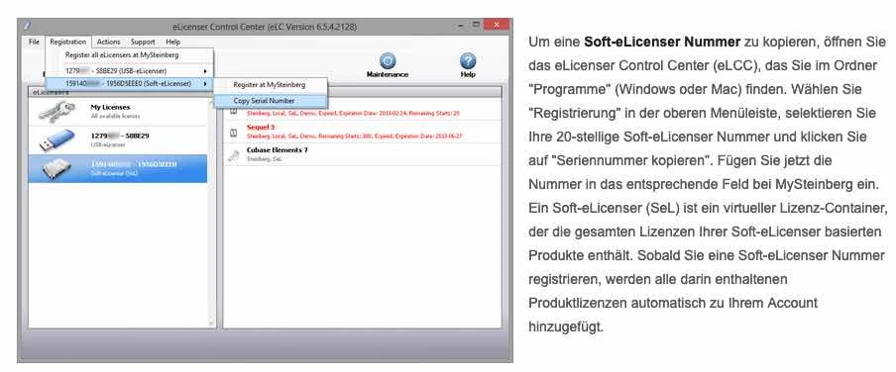
Task: Select the Soft-eLicenser disk icon
Action: coord(56,168)
